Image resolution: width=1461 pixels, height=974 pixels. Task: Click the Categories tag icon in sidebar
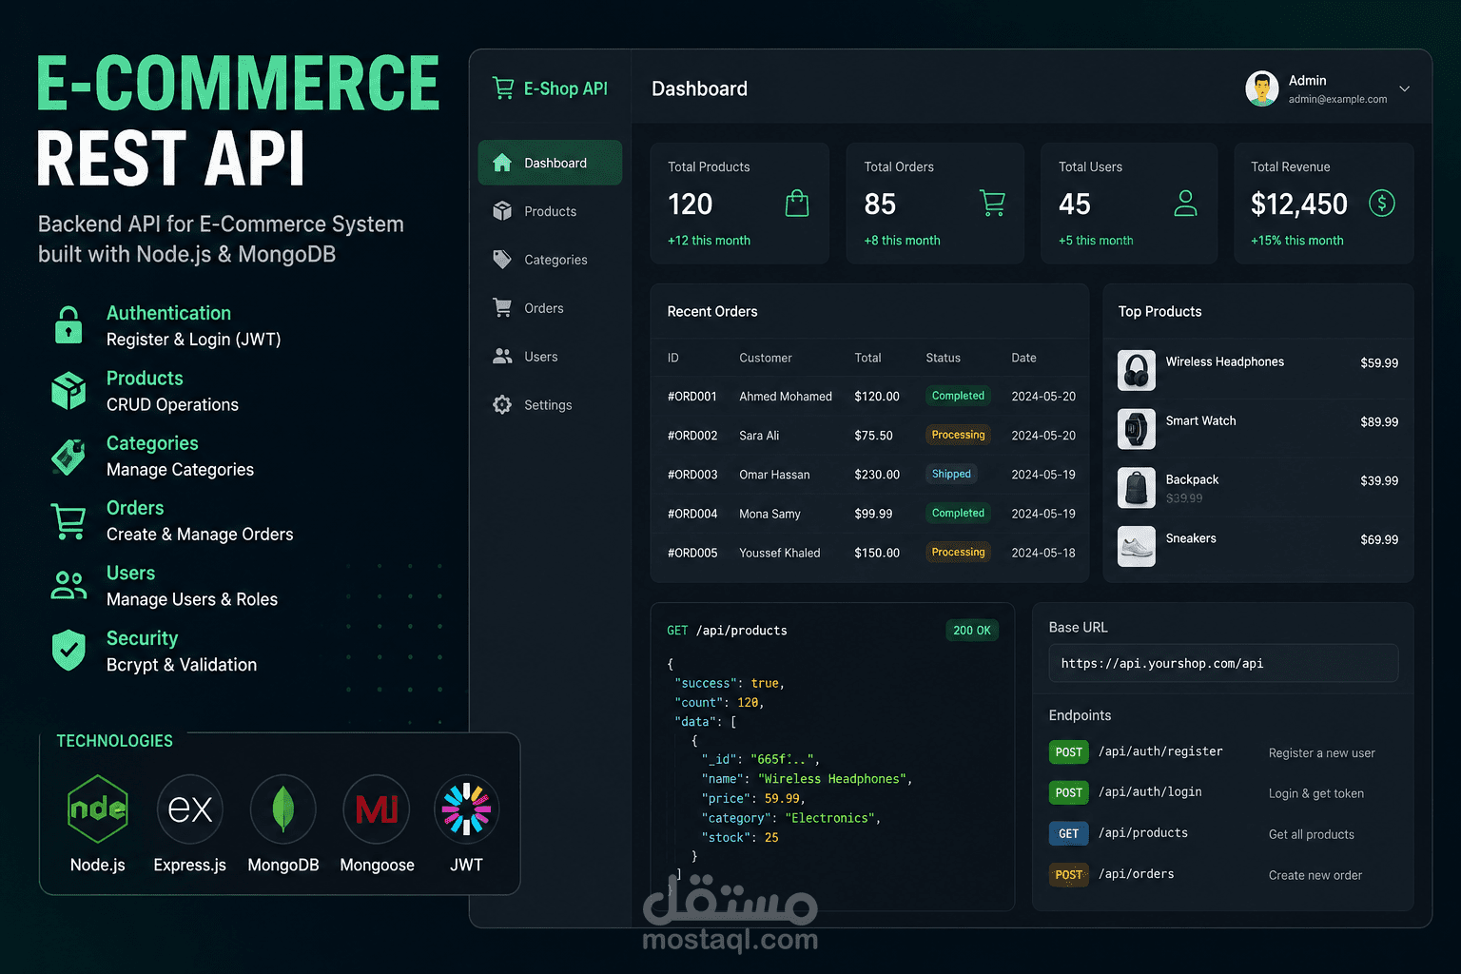502,260
